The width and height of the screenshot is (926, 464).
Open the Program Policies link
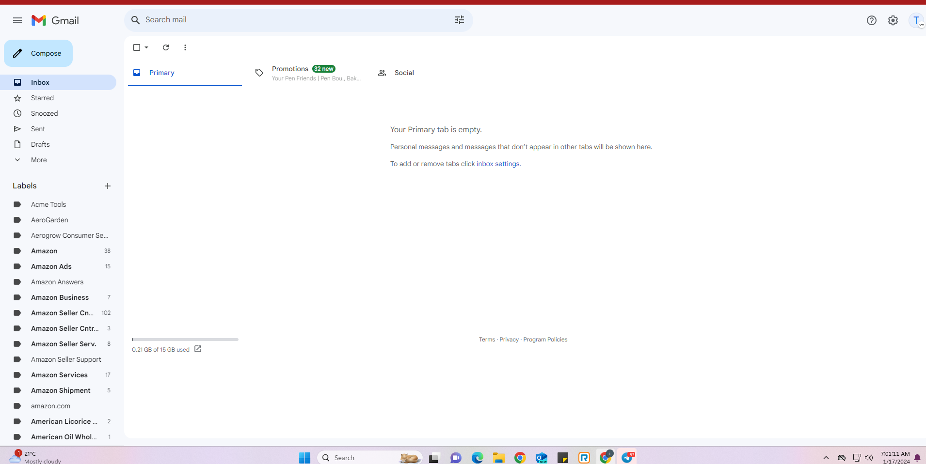[x=545, y=340]
